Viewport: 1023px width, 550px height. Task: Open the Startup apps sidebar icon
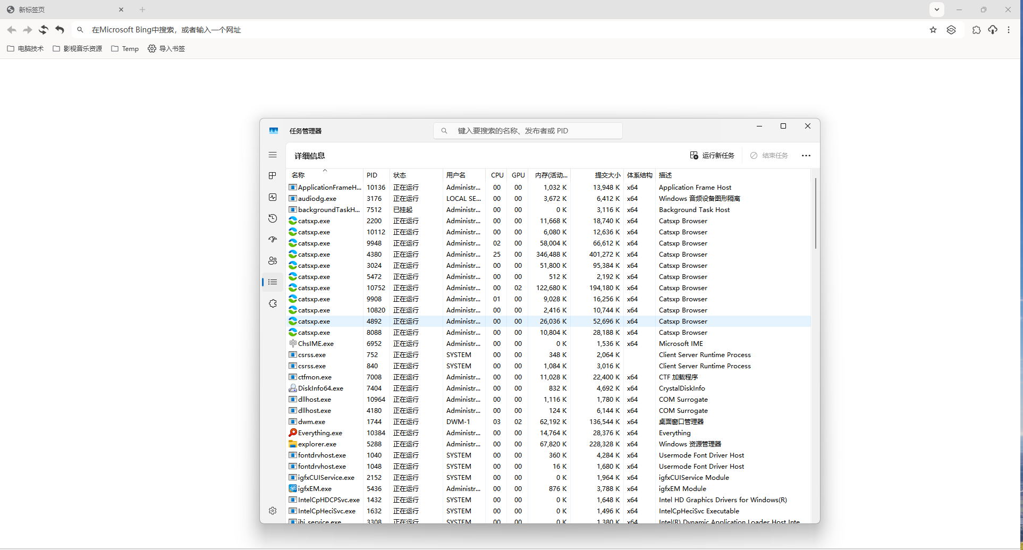point(273,240)
